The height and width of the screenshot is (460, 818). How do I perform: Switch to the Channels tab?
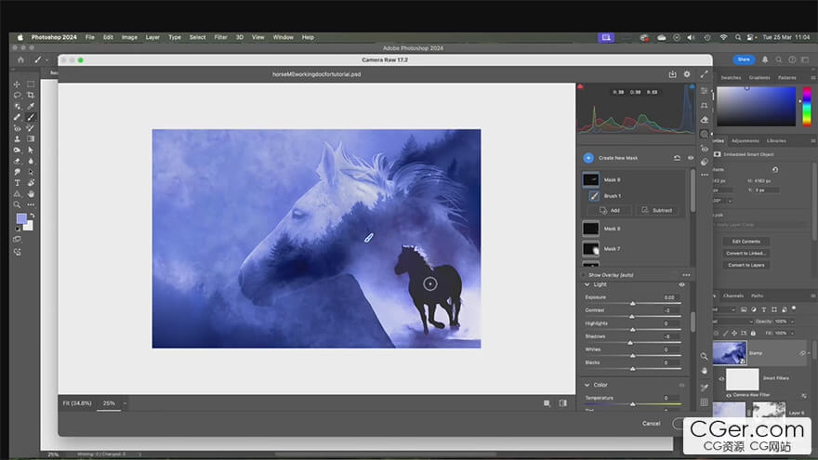[x=733, y=296]
